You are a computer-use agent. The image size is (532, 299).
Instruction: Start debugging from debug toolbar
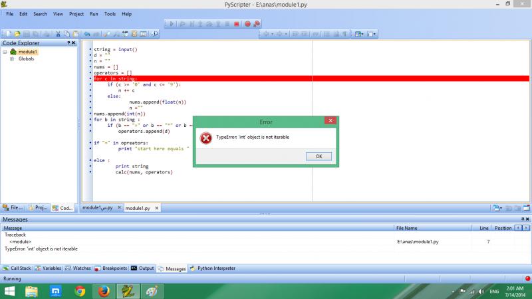pyautogui.click(x=182, y=24)
